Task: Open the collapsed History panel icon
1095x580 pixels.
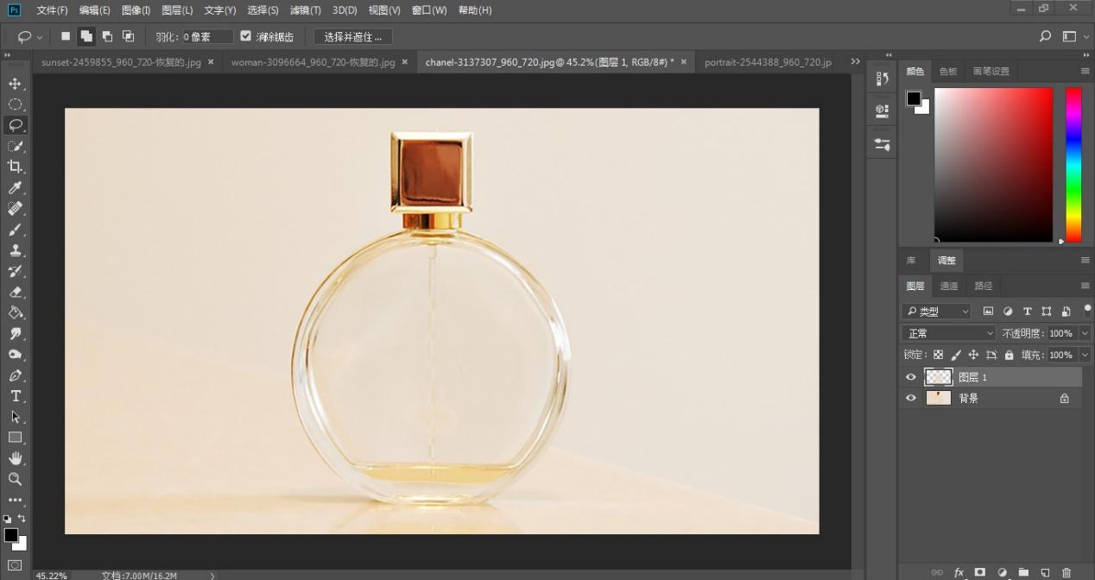Action: pyautogui.click(x=882, y=79)
